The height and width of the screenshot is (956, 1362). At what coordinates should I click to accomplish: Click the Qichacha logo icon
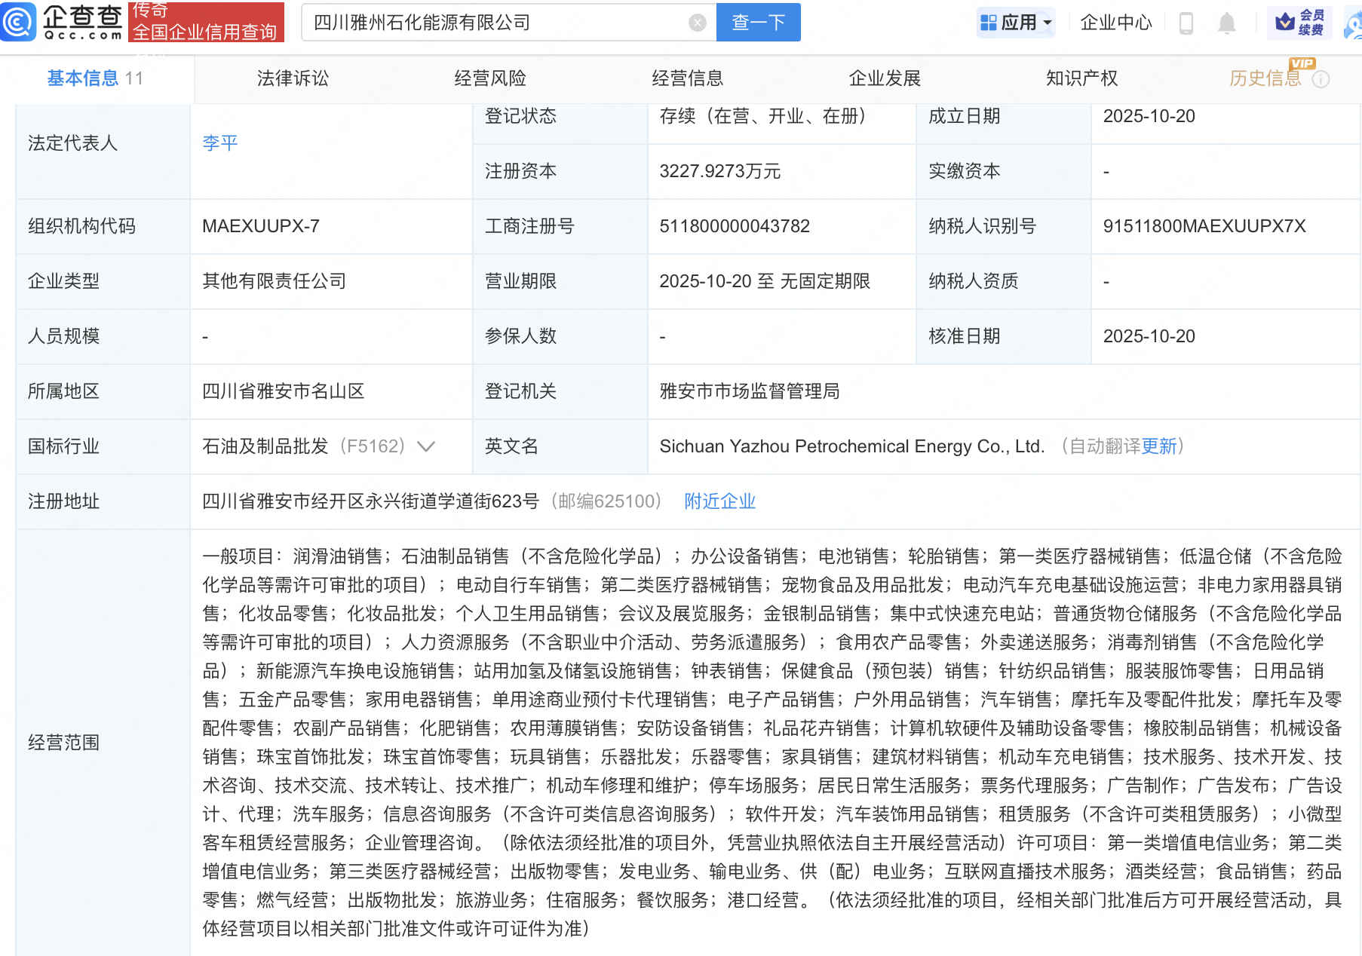pos(18,22)
